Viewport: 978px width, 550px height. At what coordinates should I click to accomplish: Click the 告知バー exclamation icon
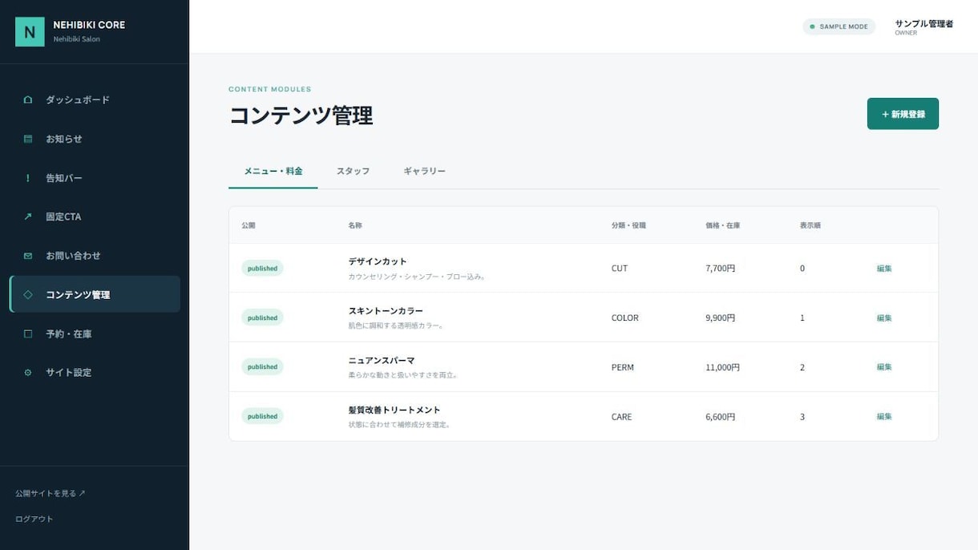[28, 178]
